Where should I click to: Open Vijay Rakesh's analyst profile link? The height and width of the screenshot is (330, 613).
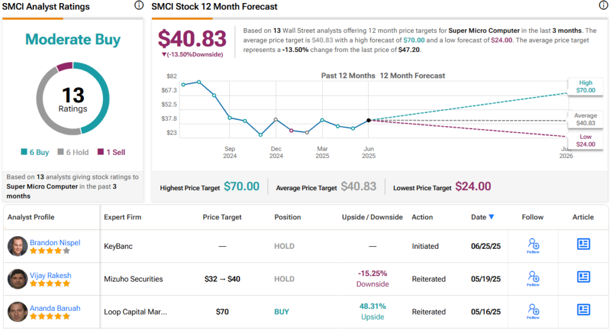[50, 276]
